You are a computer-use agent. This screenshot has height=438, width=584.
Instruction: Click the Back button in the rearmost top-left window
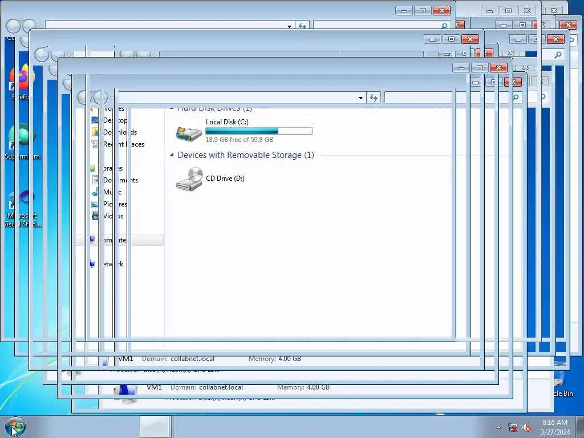[14, 26]
